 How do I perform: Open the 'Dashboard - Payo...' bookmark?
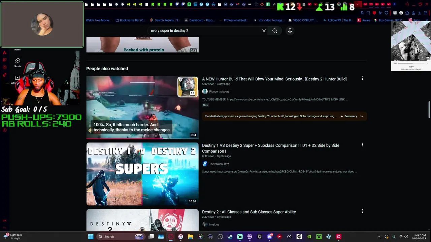[x=199, y=20]
